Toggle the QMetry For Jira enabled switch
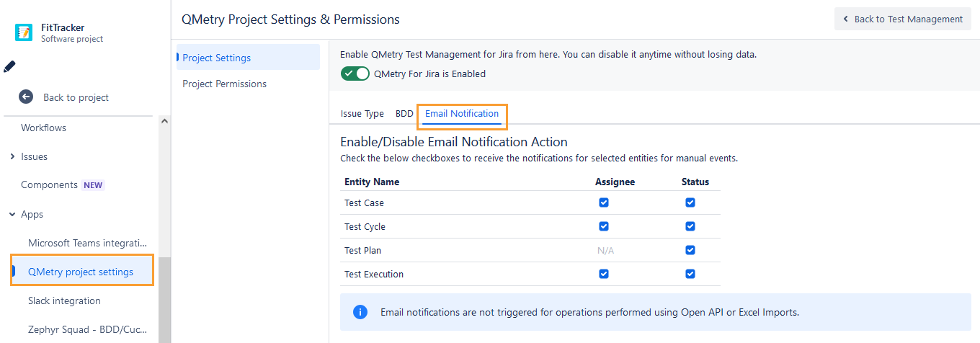Image resolution: width=980 pixels, height=343 pixels. (x=355, y=73)
